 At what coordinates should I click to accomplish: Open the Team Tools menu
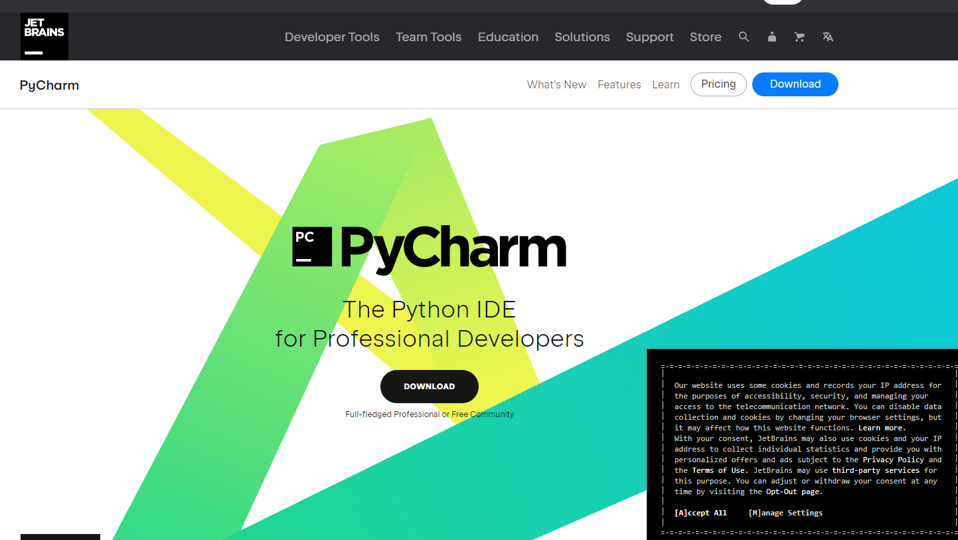[428, 37]
